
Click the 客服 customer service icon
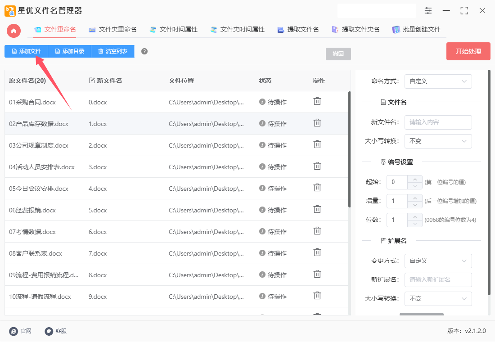[49, 331]
